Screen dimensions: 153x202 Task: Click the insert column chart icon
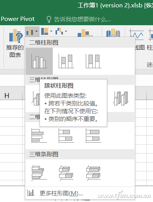tap(30, 31)
